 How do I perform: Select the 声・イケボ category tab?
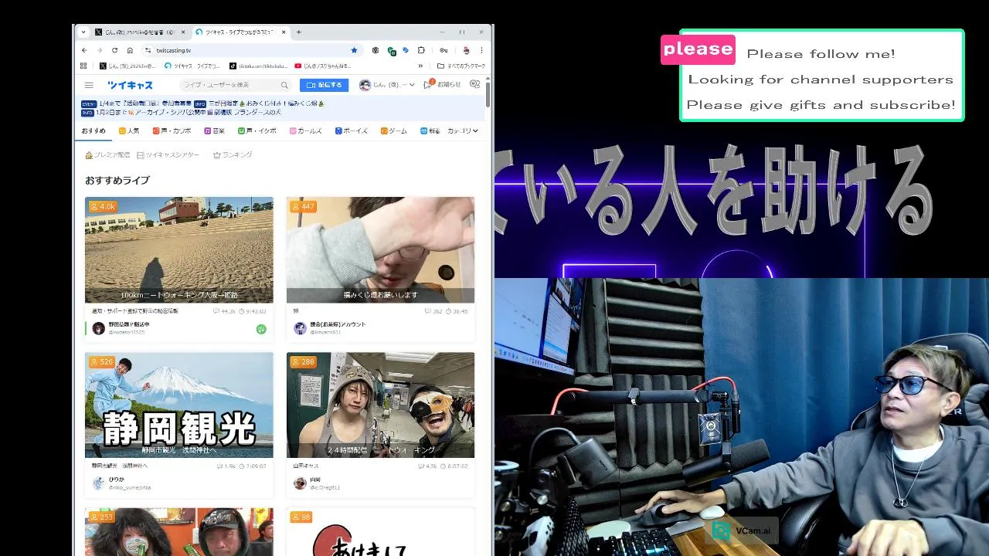click(x=257, y=131)
